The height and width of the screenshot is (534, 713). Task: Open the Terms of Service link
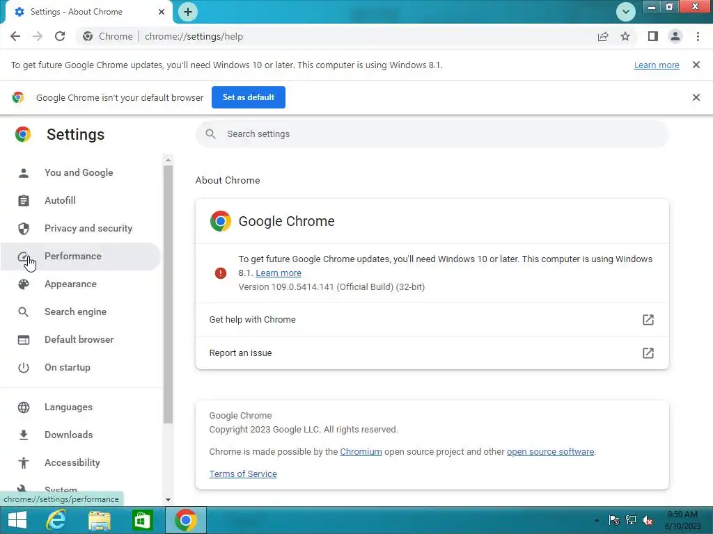243,474
